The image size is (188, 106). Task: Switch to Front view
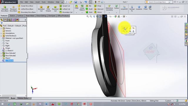[x=145, y=8]
